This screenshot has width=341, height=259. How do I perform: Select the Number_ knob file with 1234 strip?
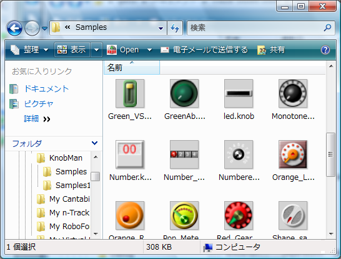coord(184,154)
